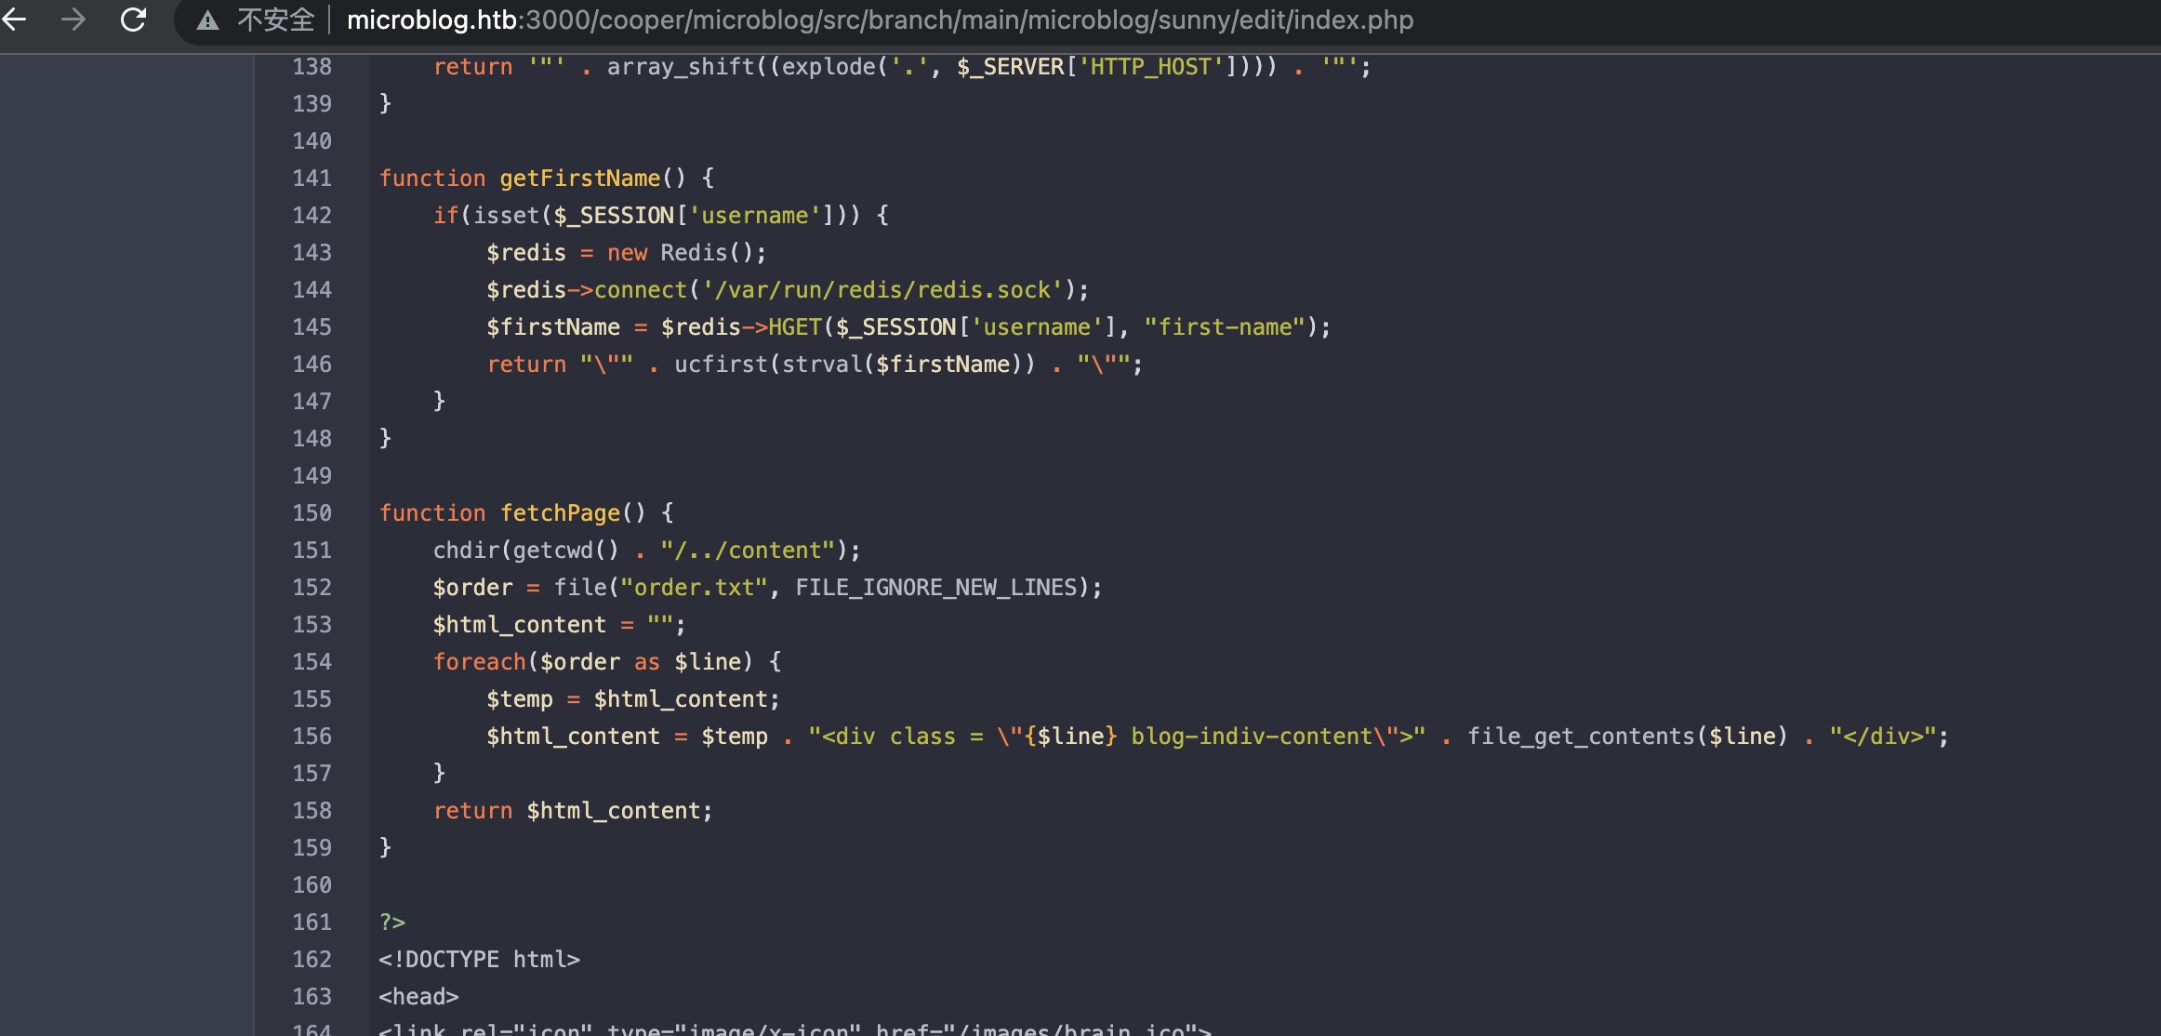Click the browser forward arrow
The height and width of the screenshot is (1036, 2161).
(x=73, y=20)
